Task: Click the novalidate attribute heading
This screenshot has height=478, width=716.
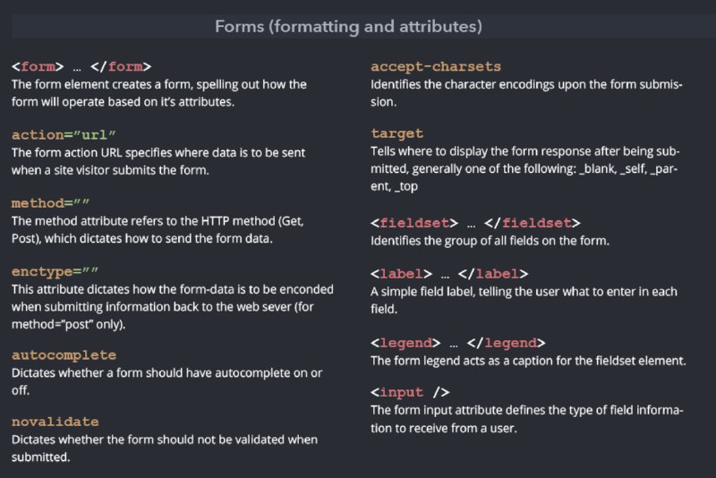Action: tap(55, 422)
